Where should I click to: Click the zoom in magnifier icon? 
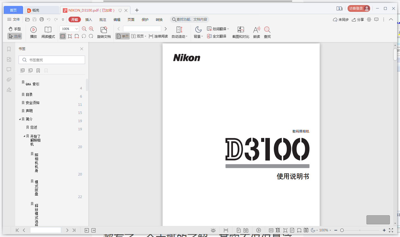point(91,29)
